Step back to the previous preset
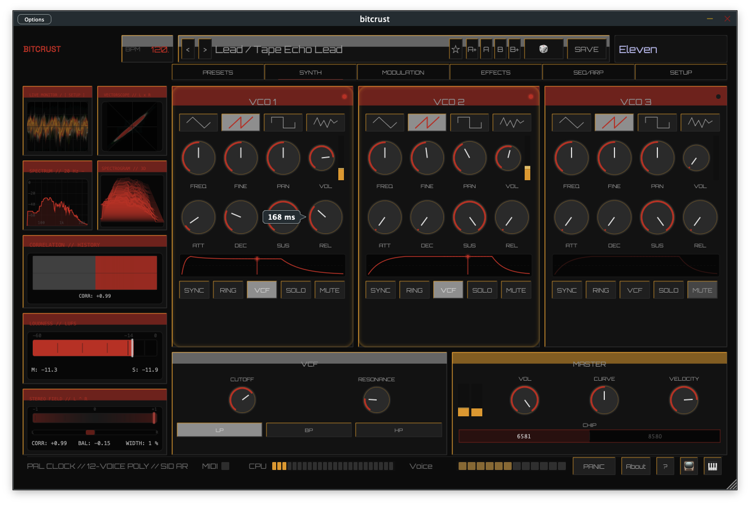This screenshot has width=750, height=505. click(188, 49)
